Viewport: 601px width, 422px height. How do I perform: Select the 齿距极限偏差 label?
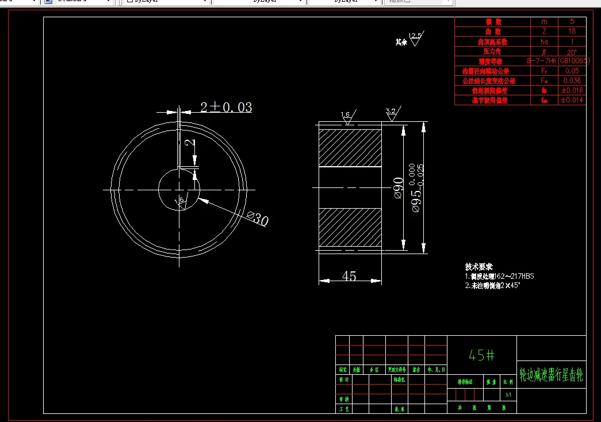pyautogui.click(x=489, y=91)
